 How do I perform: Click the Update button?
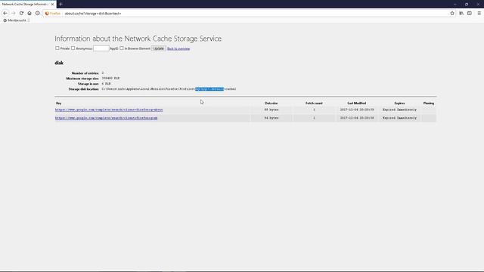[159, 48]
